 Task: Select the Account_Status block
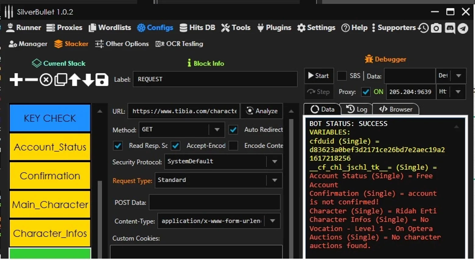[50, 147]
